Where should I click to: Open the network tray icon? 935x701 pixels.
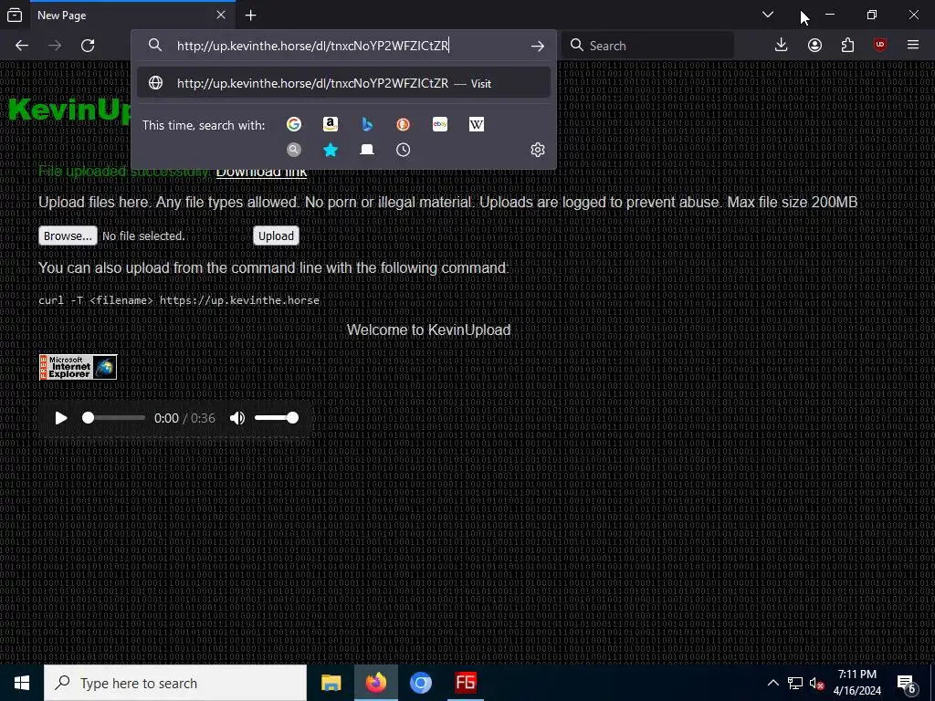(795, 683)
